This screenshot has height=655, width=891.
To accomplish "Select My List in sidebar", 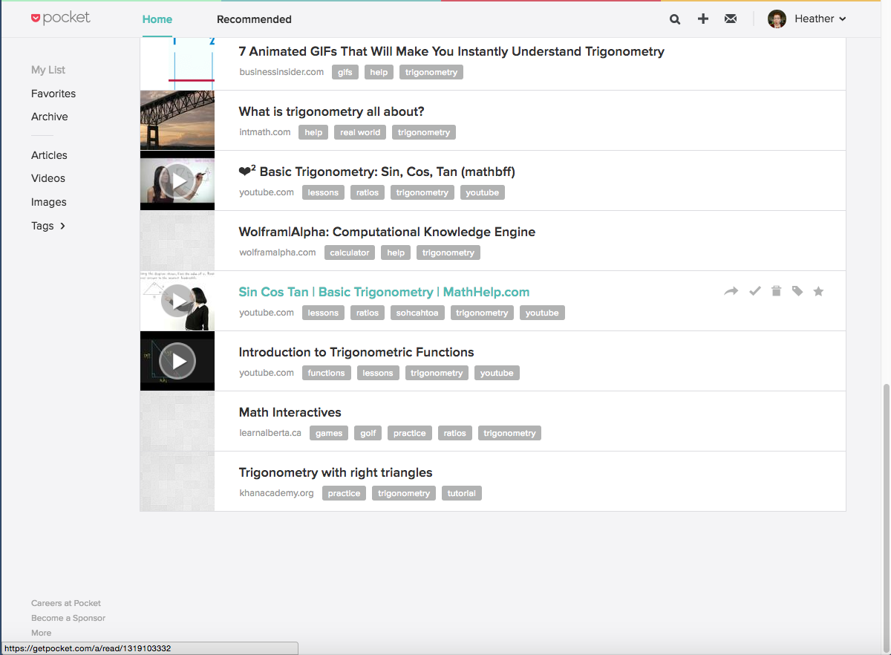I will pyautogui.click(x=48, y=70).
